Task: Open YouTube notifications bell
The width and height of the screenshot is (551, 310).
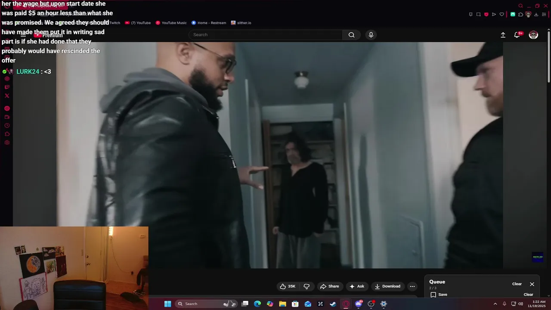Action: (x=517, y=35)
